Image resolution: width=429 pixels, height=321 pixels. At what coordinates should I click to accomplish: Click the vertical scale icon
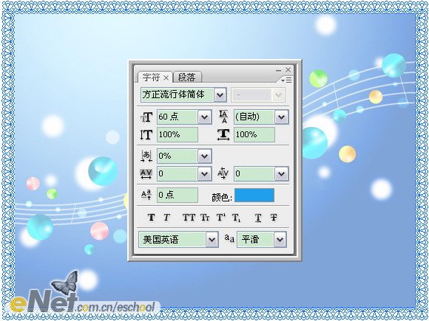[x=146, y=135]
